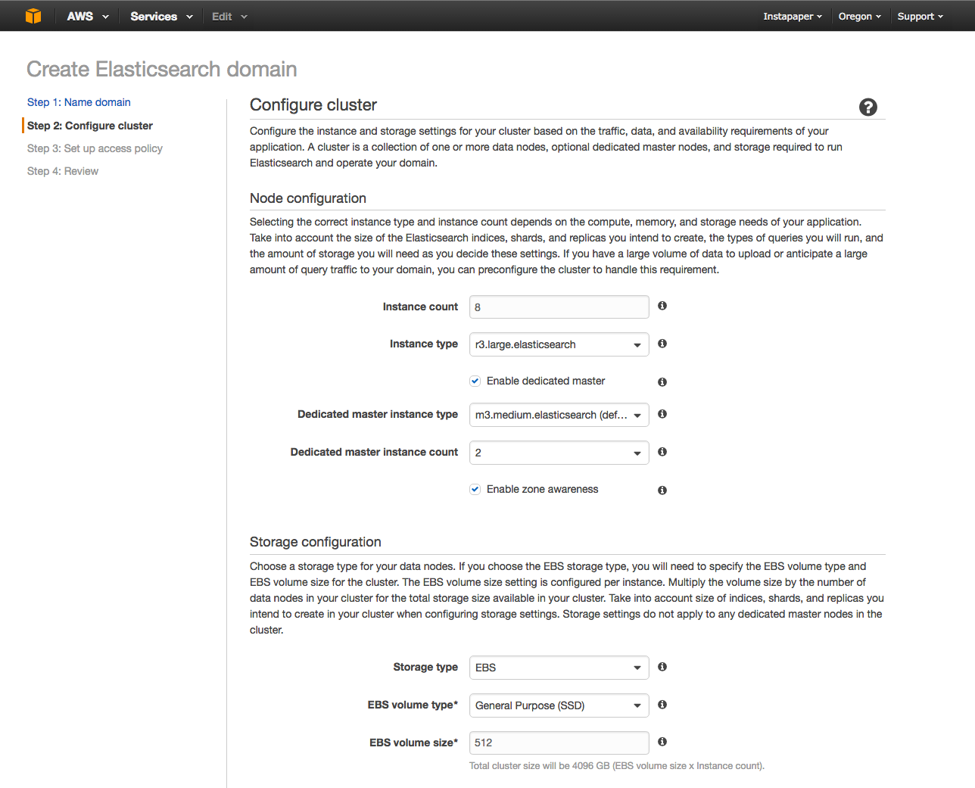Select Step 4: Review
Screen dimensions: 975x788
63,171
